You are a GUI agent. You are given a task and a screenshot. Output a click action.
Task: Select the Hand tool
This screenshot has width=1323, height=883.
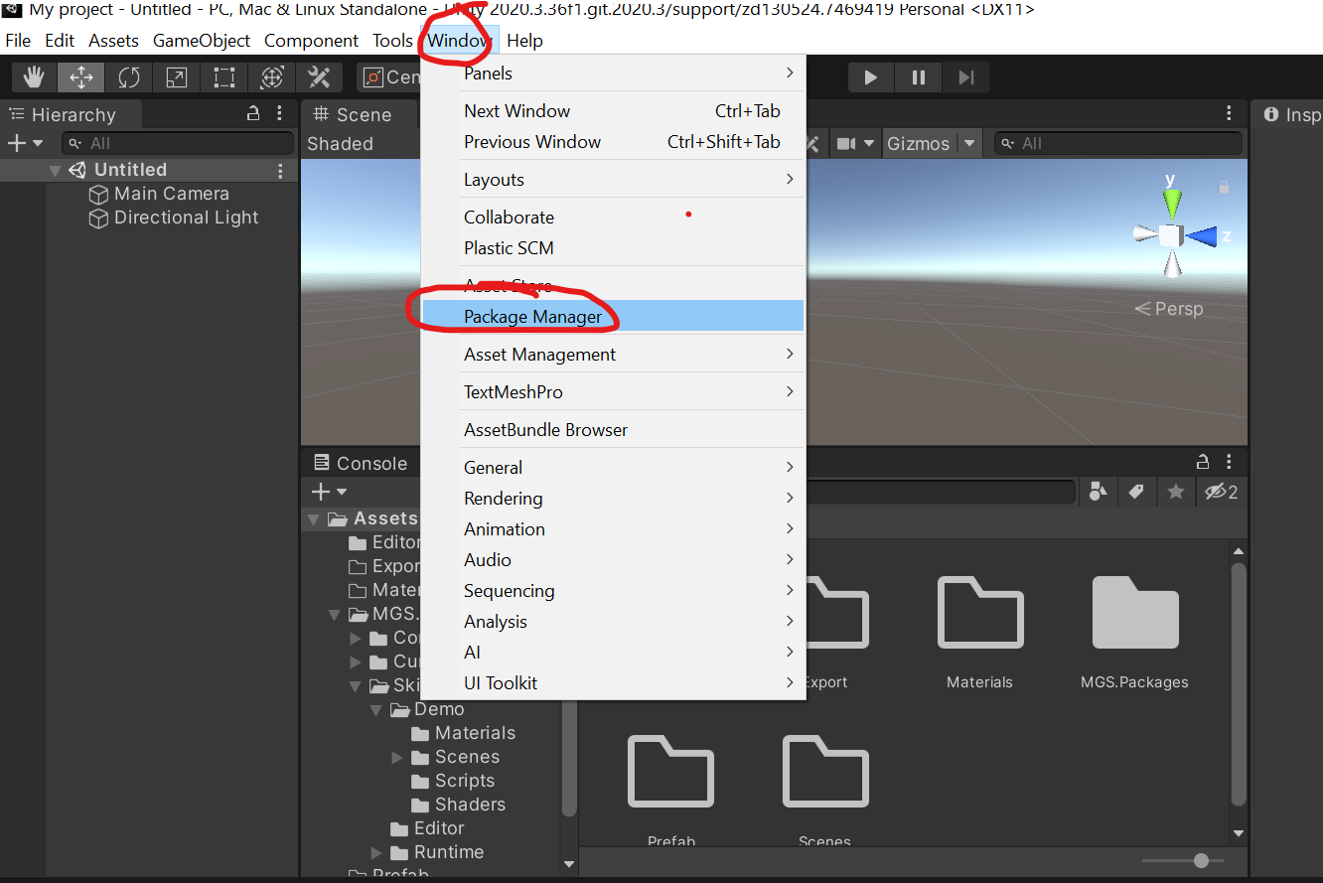pos(35,77)
